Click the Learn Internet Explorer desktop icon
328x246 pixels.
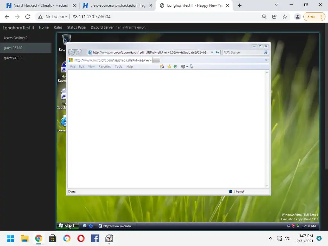click(x=63, y=121)
